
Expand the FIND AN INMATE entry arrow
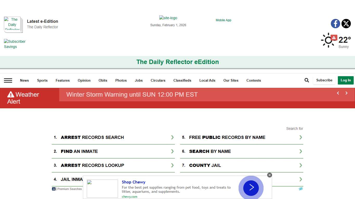(172, 151)
